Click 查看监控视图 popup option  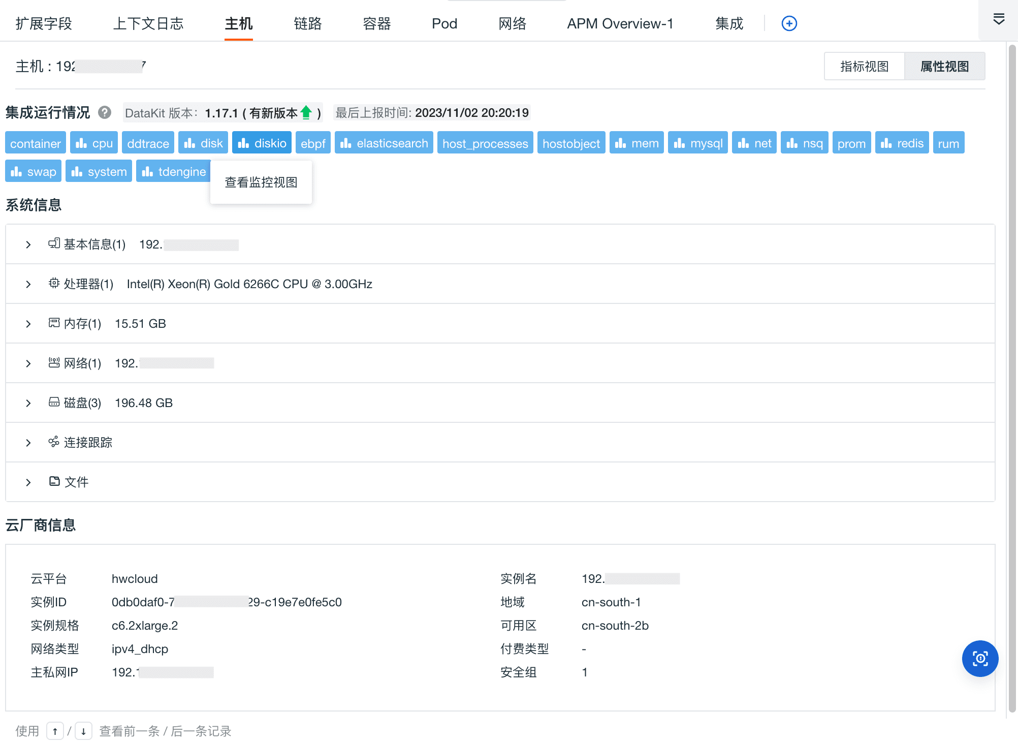[x=261, y=182]
